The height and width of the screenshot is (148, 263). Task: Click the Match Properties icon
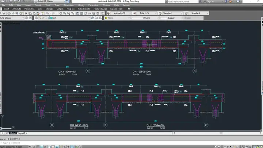tap(38, 13)
